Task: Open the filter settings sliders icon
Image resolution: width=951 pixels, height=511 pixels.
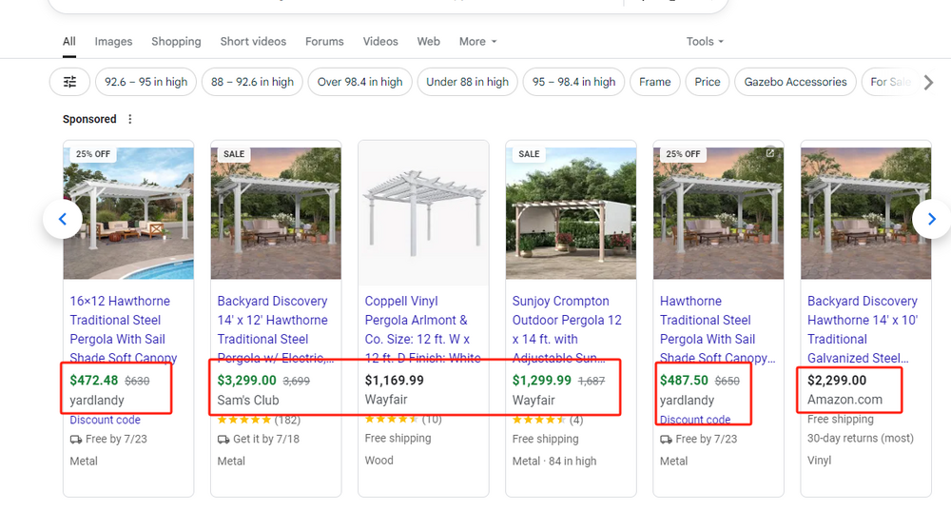Action: (x=69, y=82)
